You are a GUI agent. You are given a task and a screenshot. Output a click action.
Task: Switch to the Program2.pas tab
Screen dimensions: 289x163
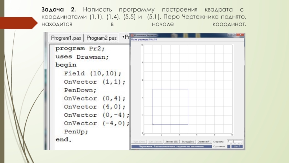pos(102,38)
